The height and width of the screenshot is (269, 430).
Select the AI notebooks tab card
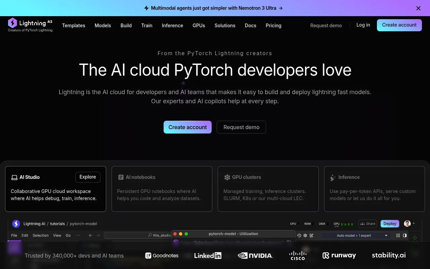coord(162,189)
